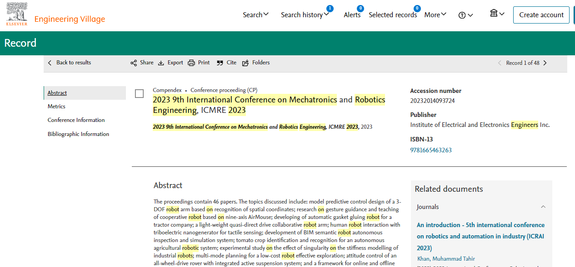Image resolution: width=575 pixels, height=267 pixels.
Task: Click the Search history badge count
Action: click(x=330, y=8)
